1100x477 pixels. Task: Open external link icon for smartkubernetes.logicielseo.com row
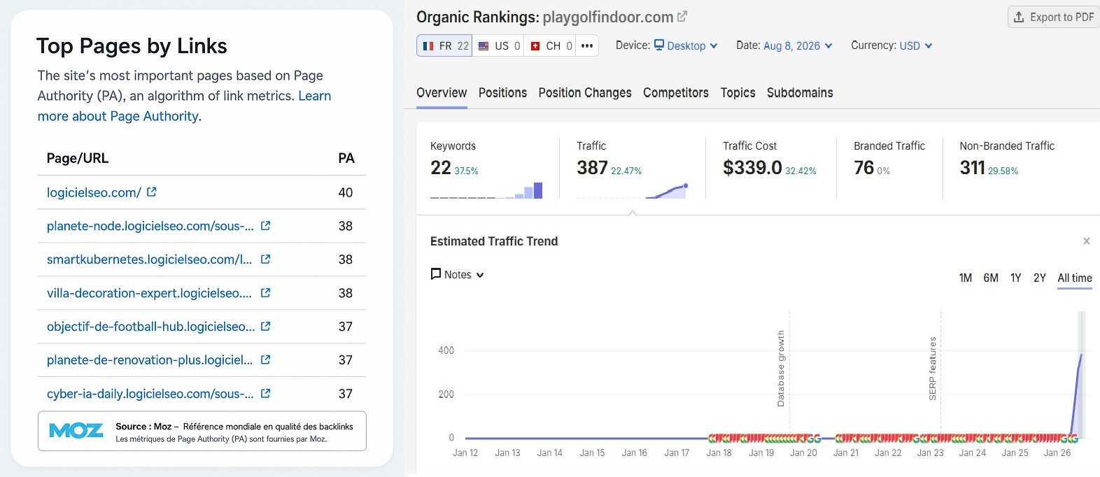[265, 259]
